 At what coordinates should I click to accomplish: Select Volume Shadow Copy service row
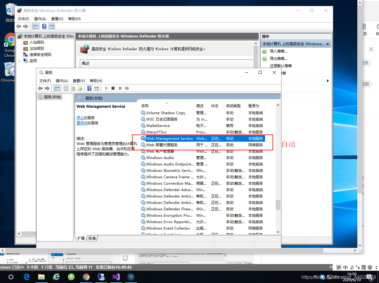[202, 113]
